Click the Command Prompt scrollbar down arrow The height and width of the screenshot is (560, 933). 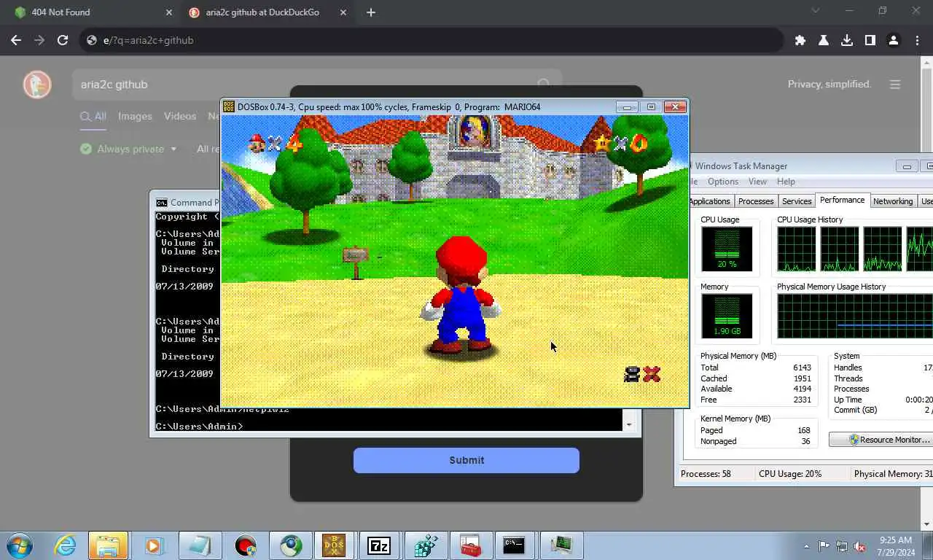tap(629, 424)
